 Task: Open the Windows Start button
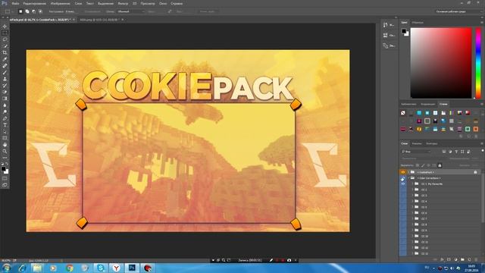click(7, 268)
